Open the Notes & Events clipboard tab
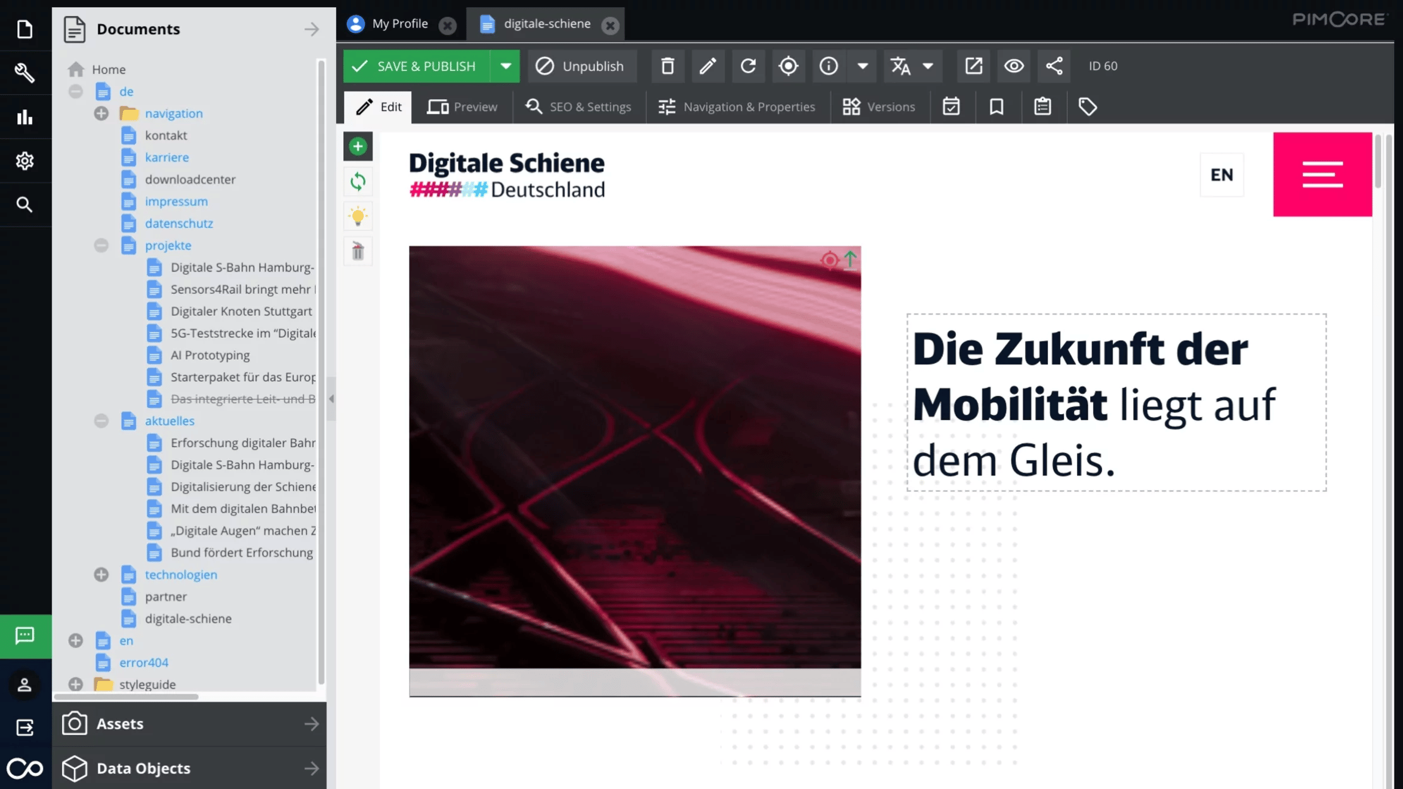The image size is (1403, 789). (x=1042, y=107)
